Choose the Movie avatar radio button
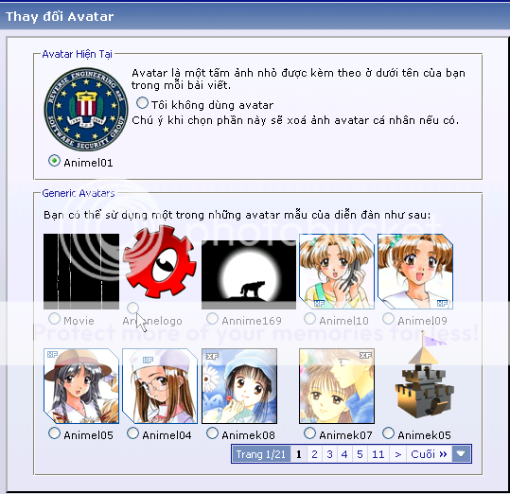510x494 pixels. coord(54,319)
